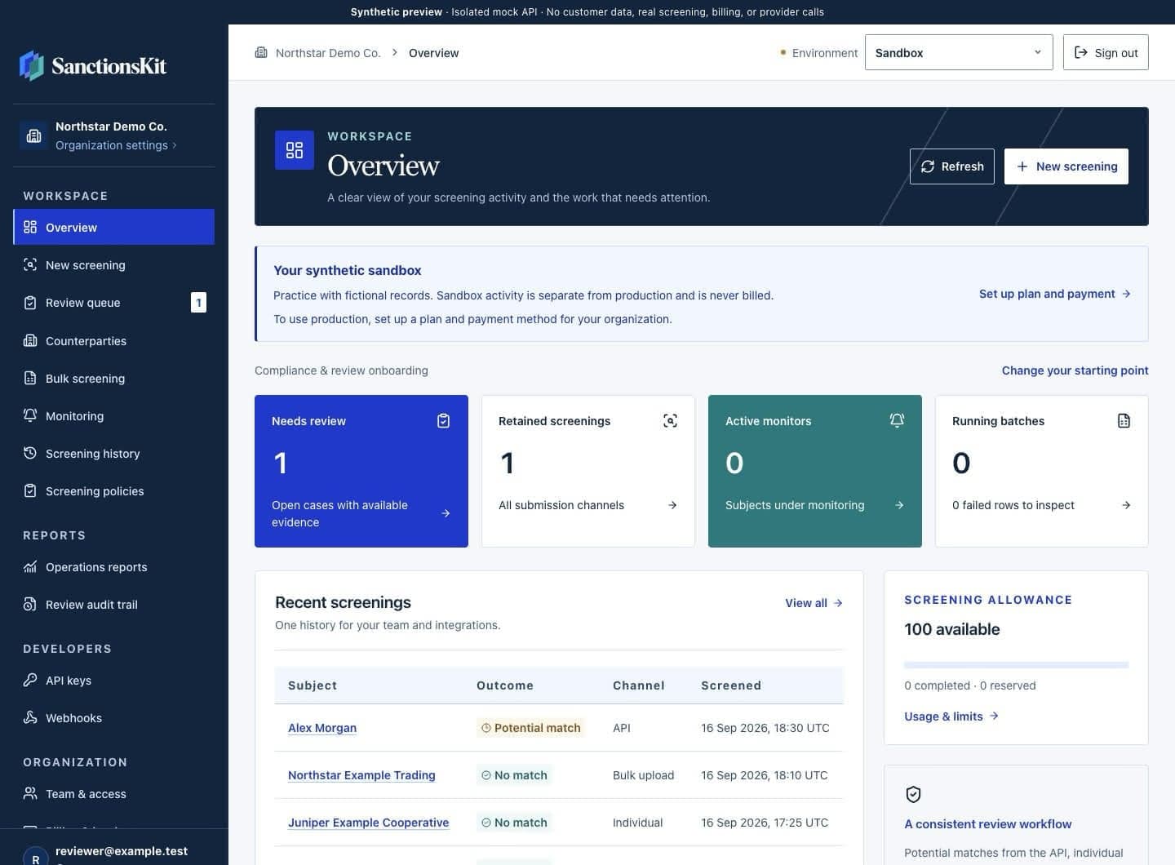Click the 0 failed rows to inspect arrow
Image resolution: width=1175 pixels, height=865 pixels.
[1126, 505]
